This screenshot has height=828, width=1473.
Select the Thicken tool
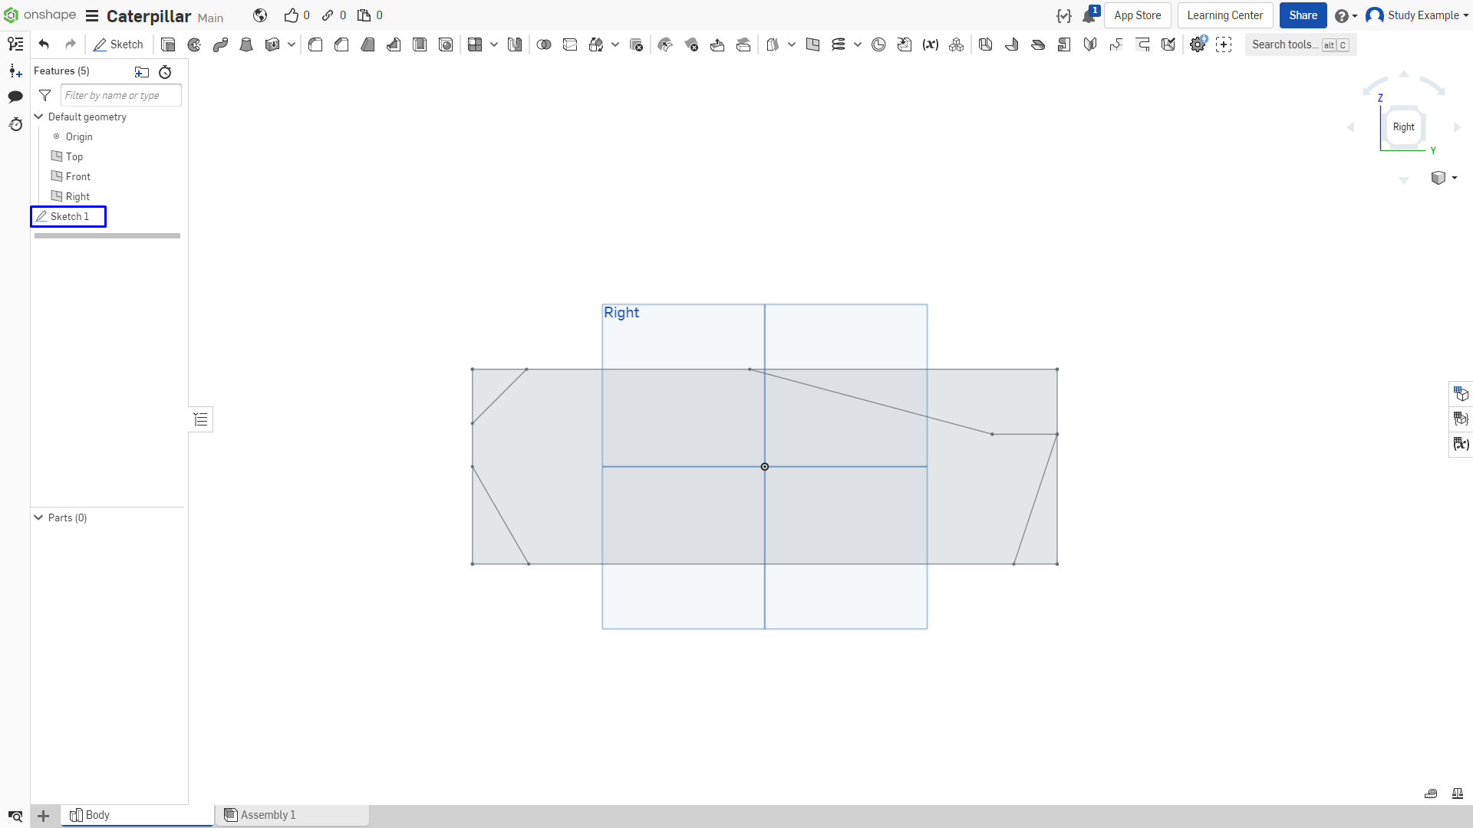[x=272, y=44]
